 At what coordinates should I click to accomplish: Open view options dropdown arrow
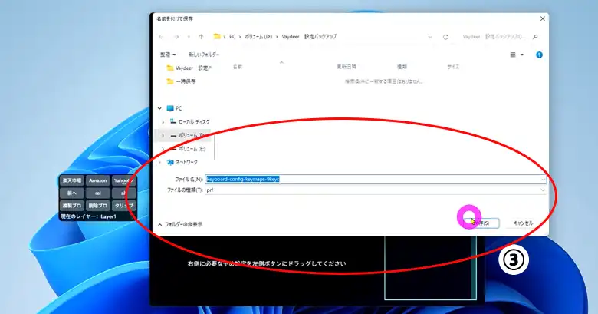point(522,55)
